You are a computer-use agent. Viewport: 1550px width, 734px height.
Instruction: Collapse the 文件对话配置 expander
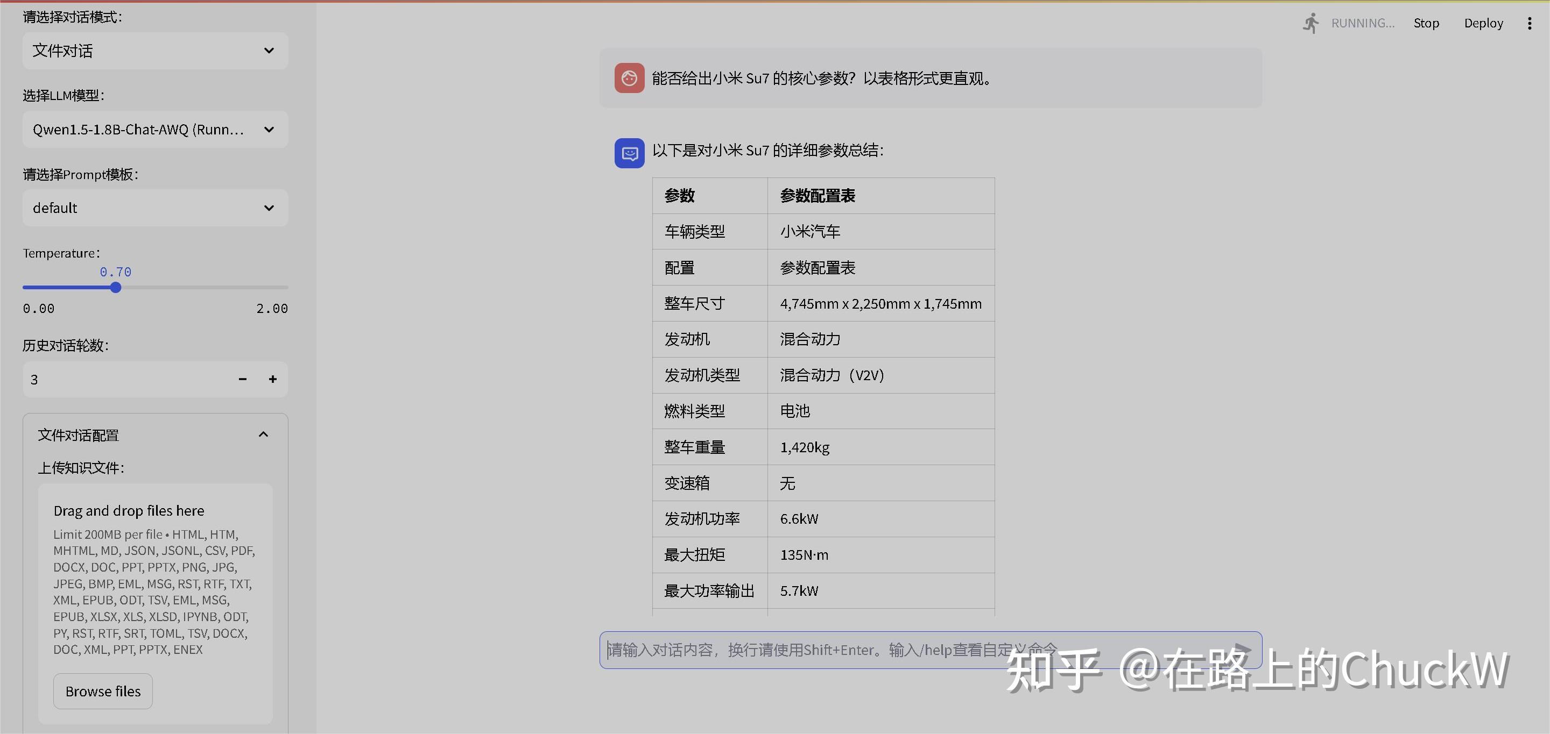pos(263,434)
